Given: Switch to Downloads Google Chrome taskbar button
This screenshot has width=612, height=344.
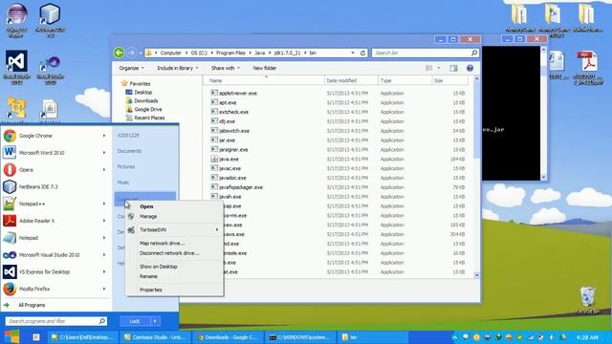Looking at the screenshot, I should pos(229,337).
